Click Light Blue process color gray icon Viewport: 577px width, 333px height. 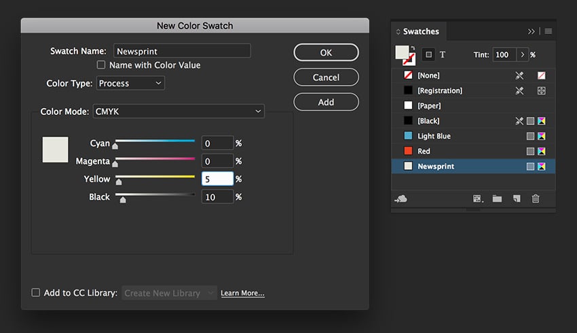530,136
